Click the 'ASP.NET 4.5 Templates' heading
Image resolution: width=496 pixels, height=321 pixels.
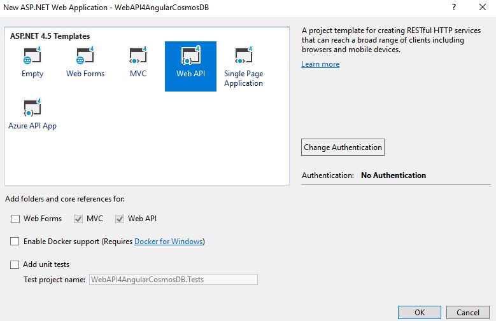pyautogui.click(x=50, y=36)
